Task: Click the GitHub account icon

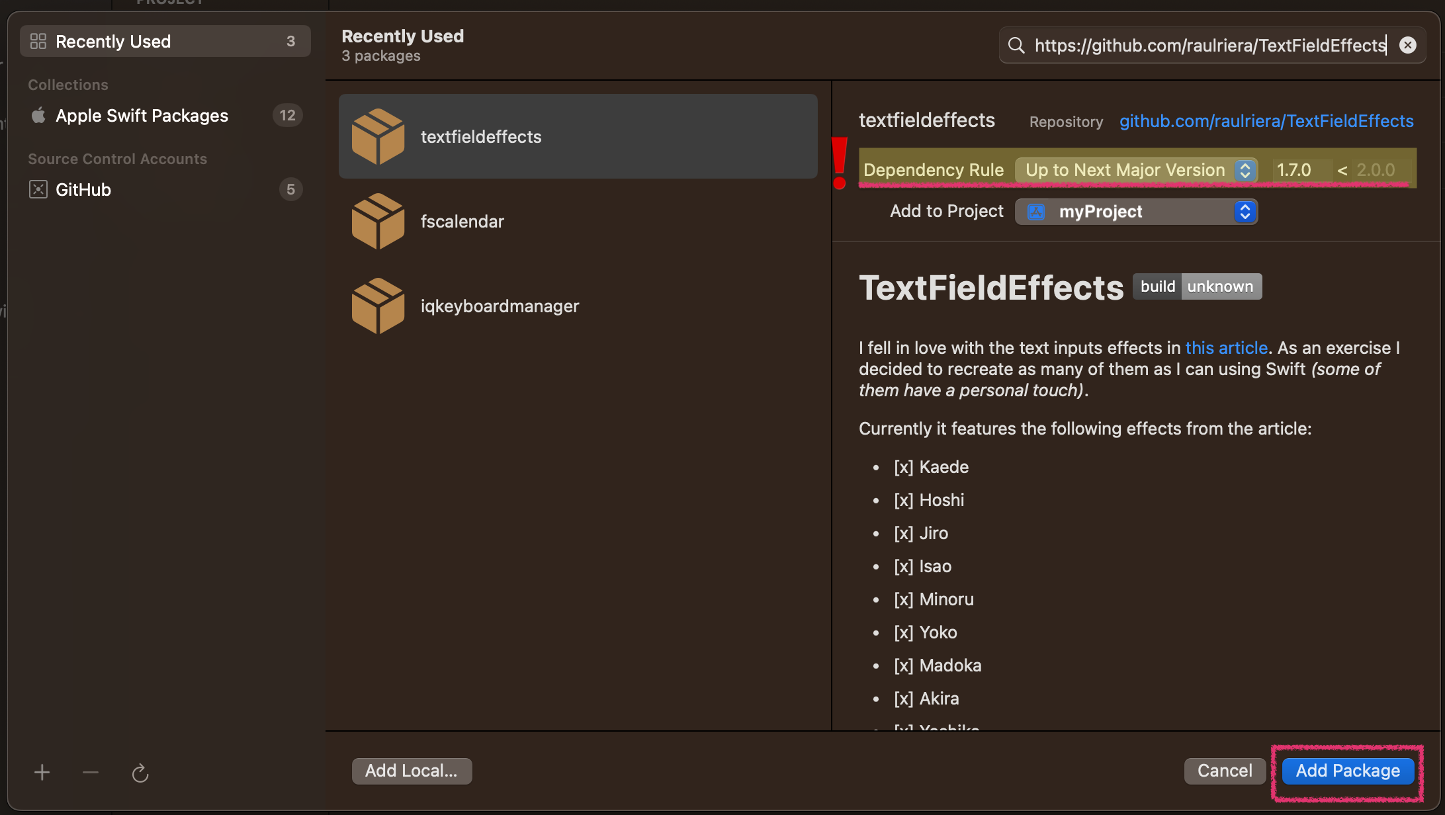Action: tap(38, 189)
